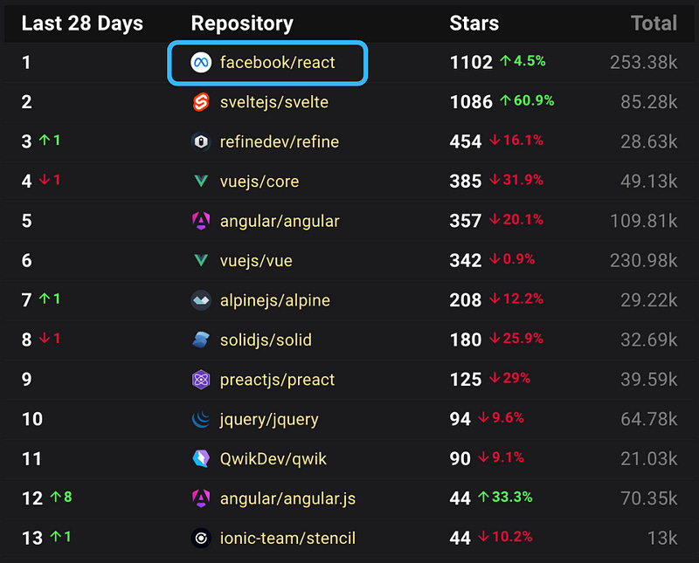The image size is (699, 563).
Task: Click the 109.81k total value
Action: (643, 221)
